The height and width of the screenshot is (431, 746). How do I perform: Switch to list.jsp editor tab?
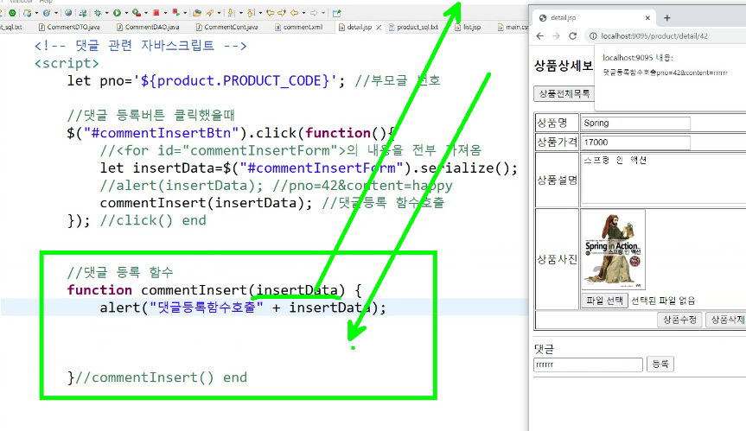[468, 27]
